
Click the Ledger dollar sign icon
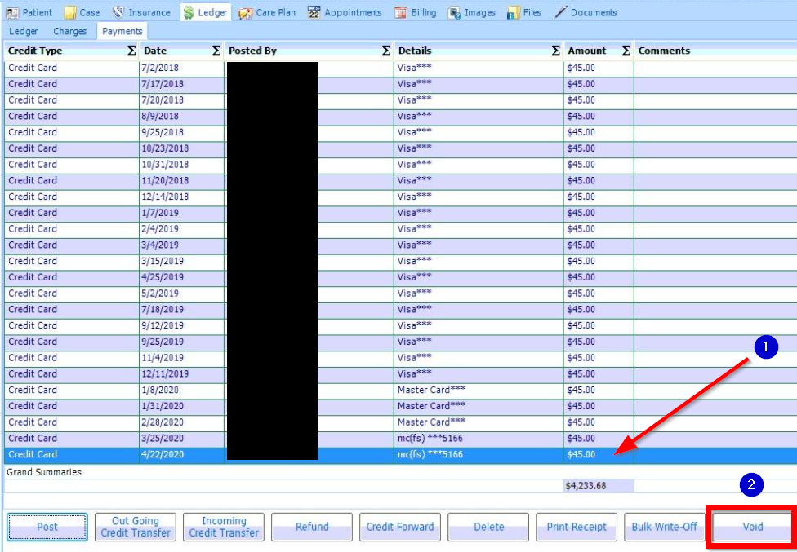coord(189,13)
